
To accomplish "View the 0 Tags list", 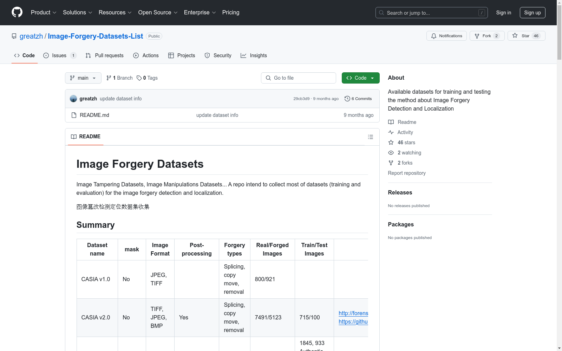I will (x=147, y=78).
